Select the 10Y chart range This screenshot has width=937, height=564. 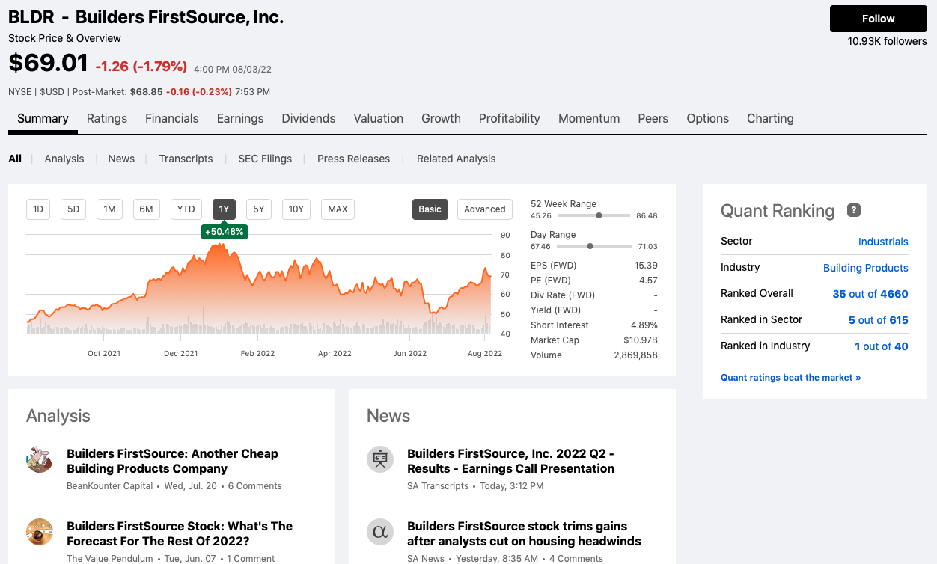pyautogui.click(x=296, y=209)
